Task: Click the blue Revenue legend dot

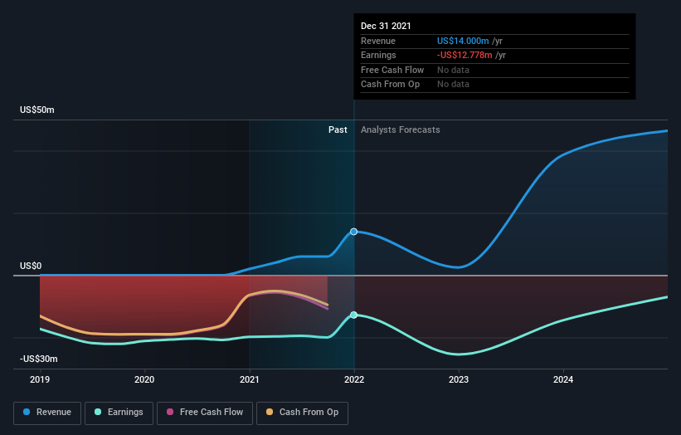Action: 27,412
